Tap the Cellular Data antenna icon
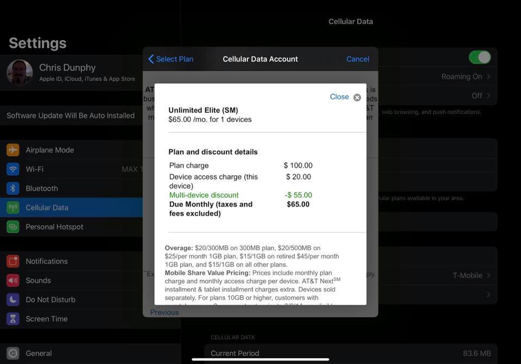The height and width of the screenshot is (364, 521). click(12, 208)
